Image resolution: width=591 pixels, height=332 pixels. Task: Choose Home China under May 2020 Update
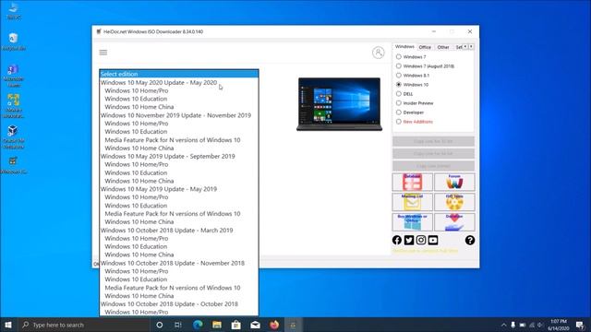pyautogui.click(x=179, y=107)
